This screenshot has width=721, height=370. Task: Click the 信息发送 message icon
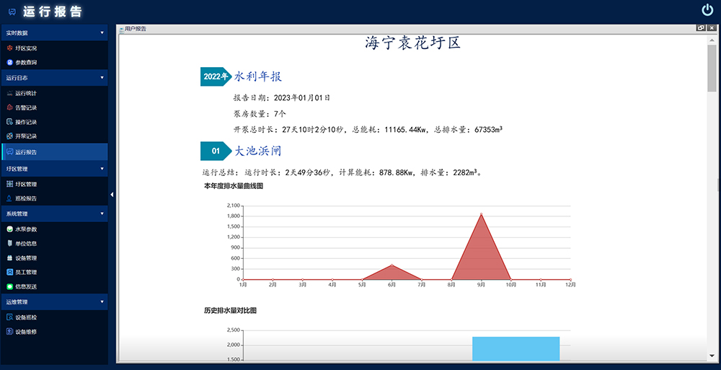pyautogui.click(x=9, y=286)
